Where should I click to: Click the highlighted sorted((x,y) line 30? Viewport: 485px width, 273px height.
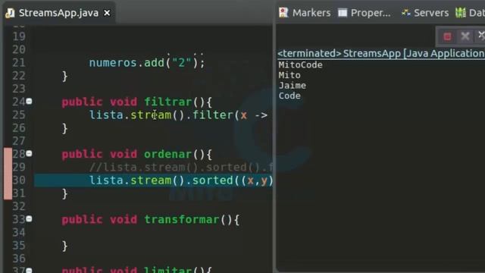click(x=153, y=180)
